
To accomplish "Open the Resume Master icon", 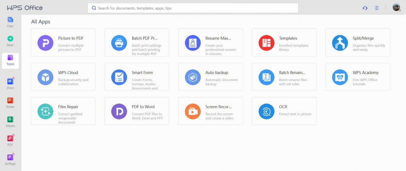I will coord(193,43).
